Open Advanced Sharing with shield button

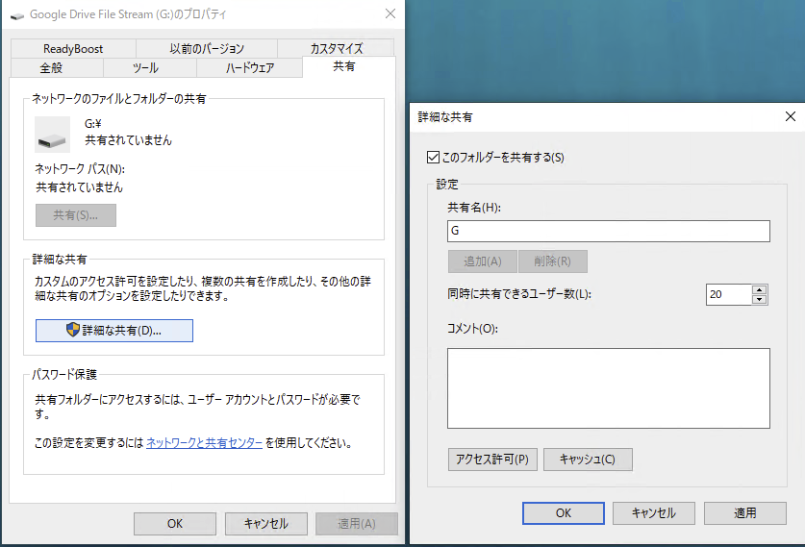[x=114, y=331]
